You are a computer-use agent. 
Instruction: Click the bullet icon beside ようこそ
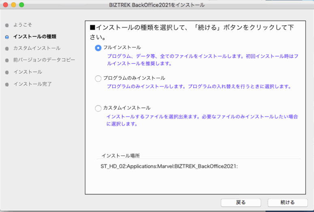coord(7,25)
